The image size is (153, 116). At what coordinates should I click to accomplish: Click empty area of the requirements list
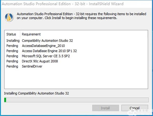click(76, 78)
